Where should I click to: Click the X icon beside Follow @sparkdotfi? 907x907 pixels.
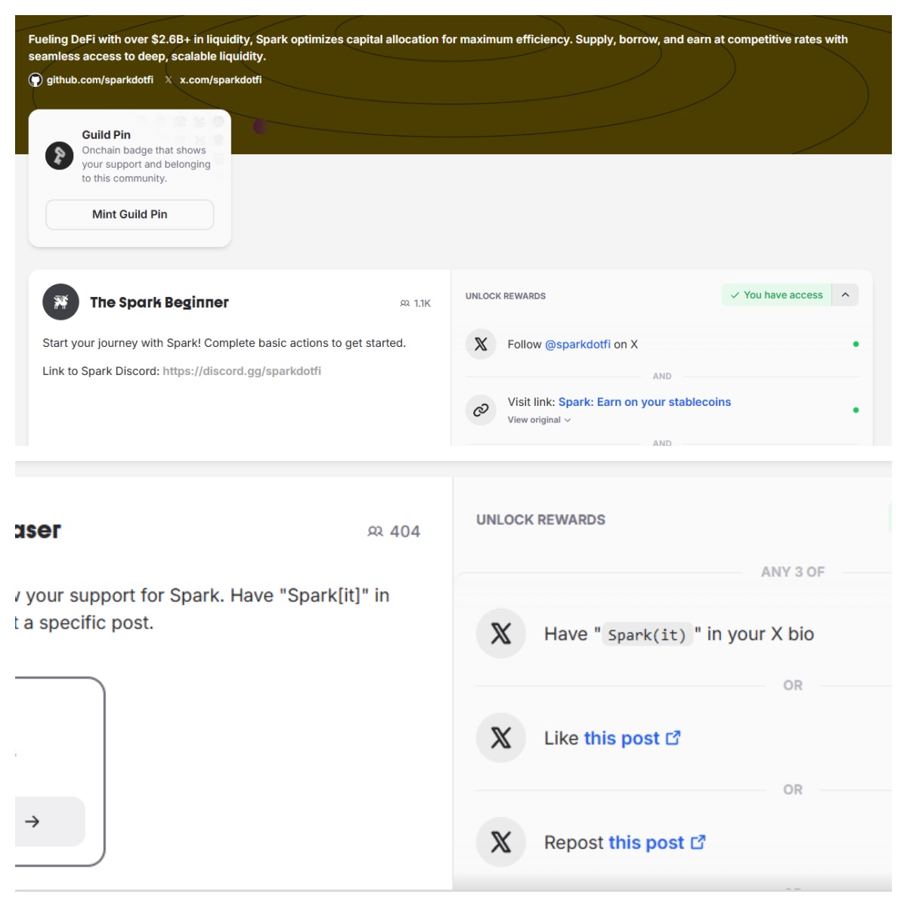[x=481, y=344]
